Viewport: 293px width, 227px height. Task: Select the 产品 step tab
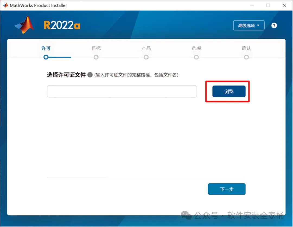click(146, 48)
